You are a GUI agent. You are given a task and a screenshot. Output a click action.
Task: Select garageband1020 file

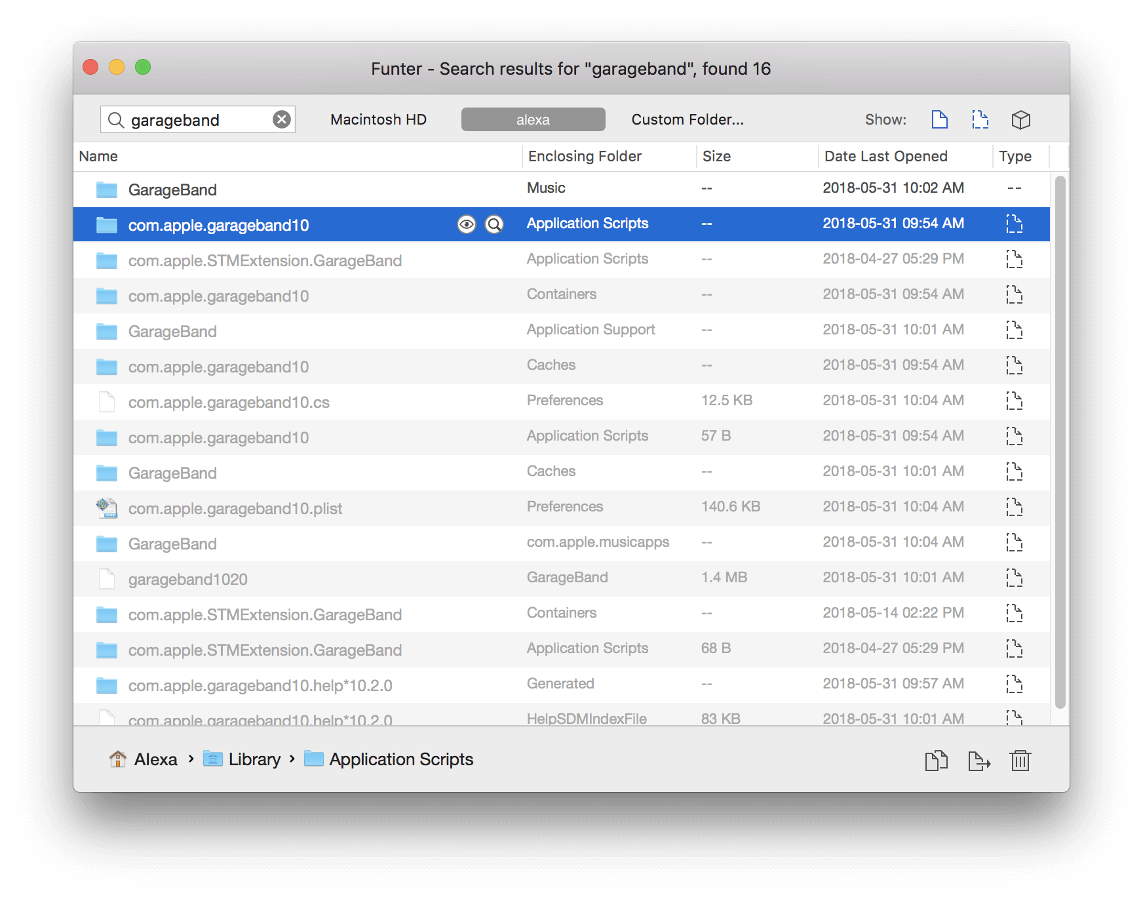pos(562,579)
